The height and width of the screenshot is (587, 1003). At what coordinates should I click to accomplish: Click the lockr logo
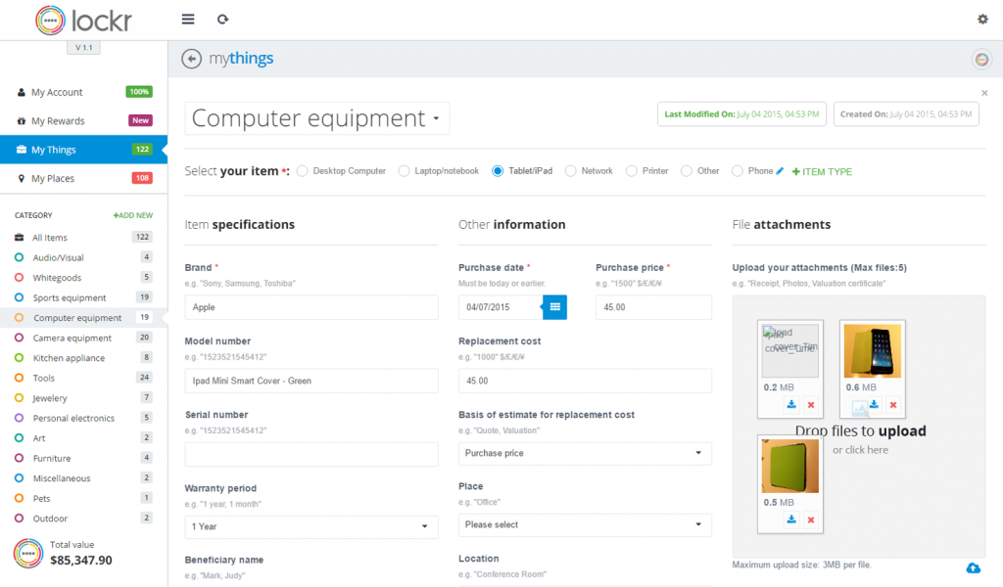pyautogui.click(x=84, y=21)
